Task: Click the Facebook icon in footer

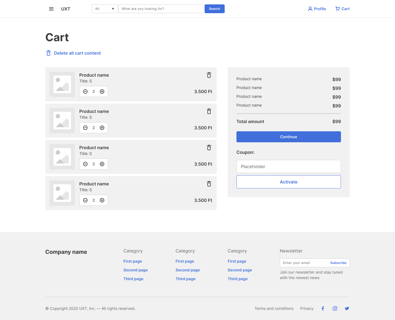Action: click(323, 308)
